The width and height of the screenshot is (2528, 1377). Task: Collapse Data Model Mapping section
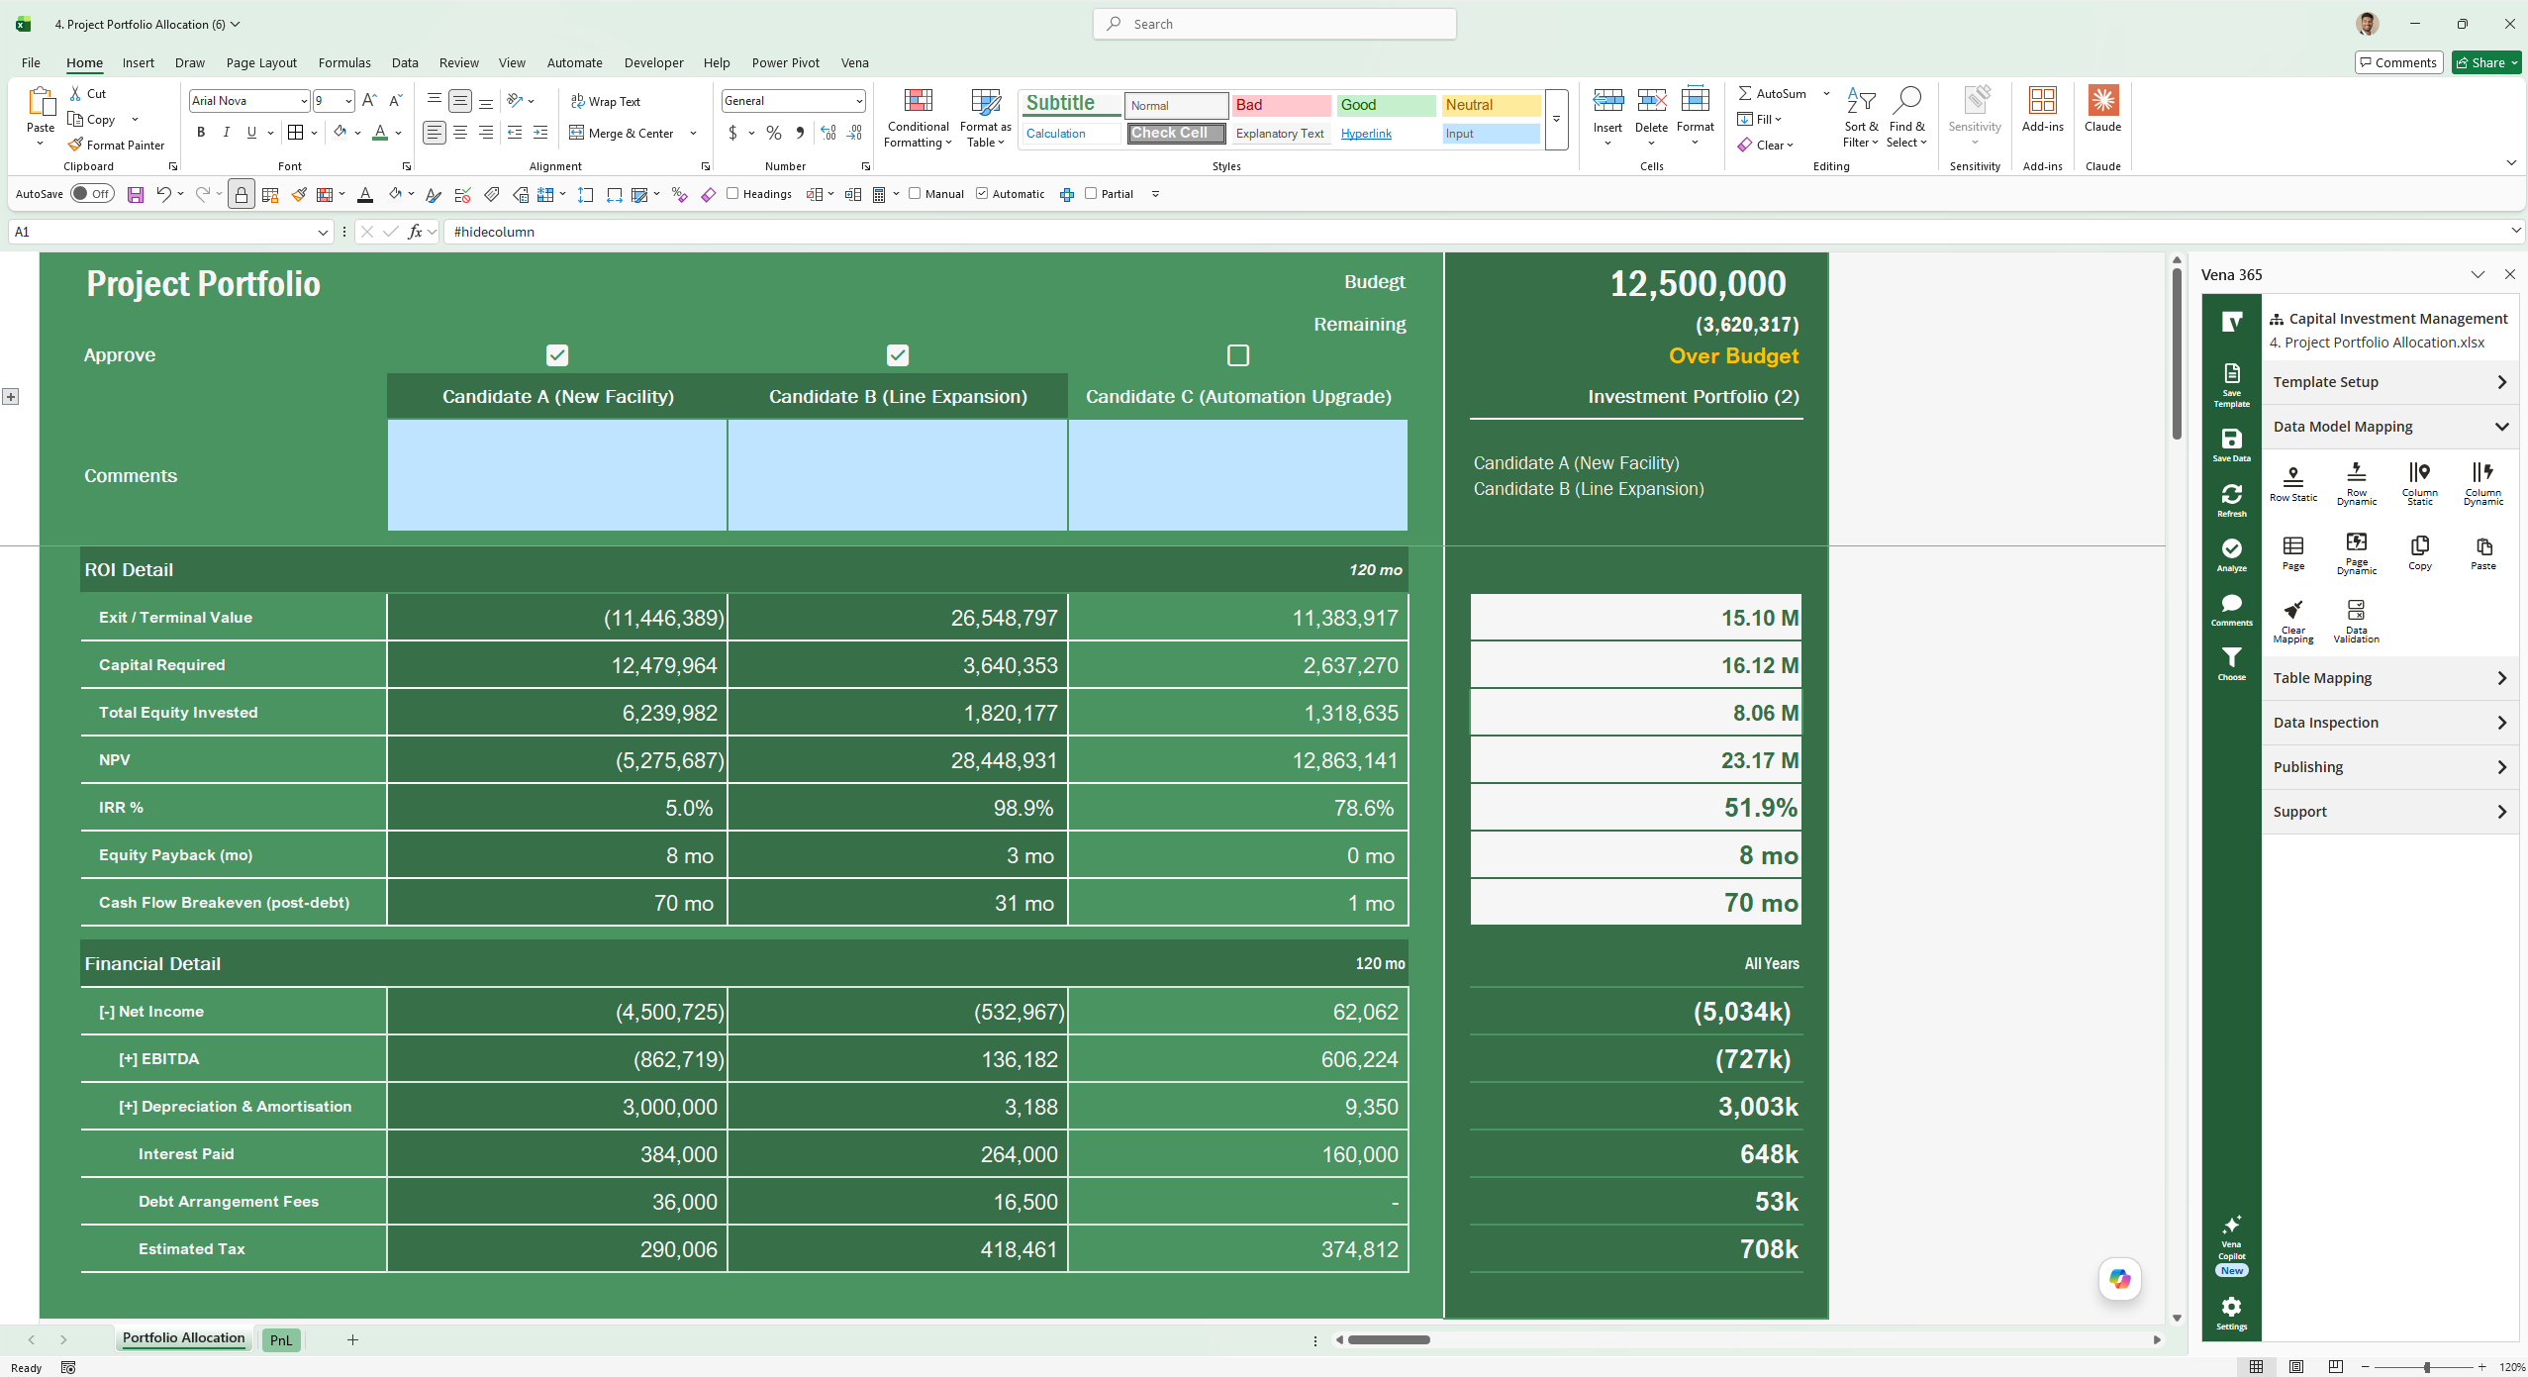point(2389,427)
